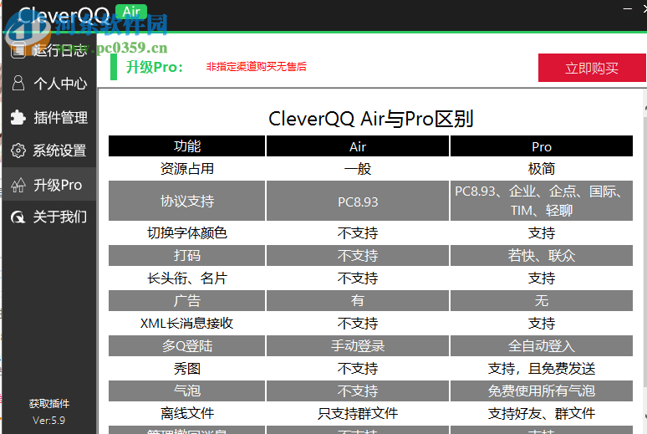Click the 若快、联众 cell

[542, 255]
